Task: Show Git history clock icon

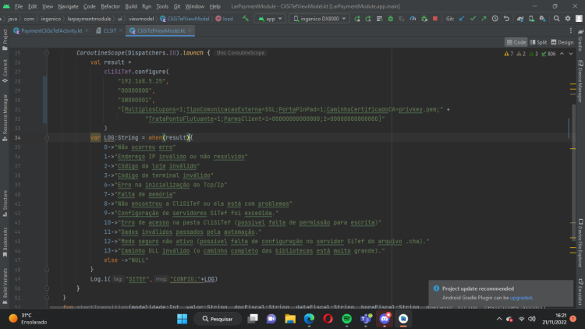Action: [x=495, y=19]
